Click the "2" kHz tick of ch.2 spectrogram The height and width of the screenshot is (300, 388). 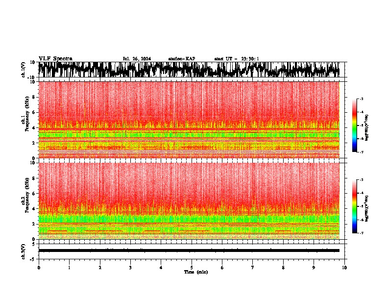coord(34,224)
